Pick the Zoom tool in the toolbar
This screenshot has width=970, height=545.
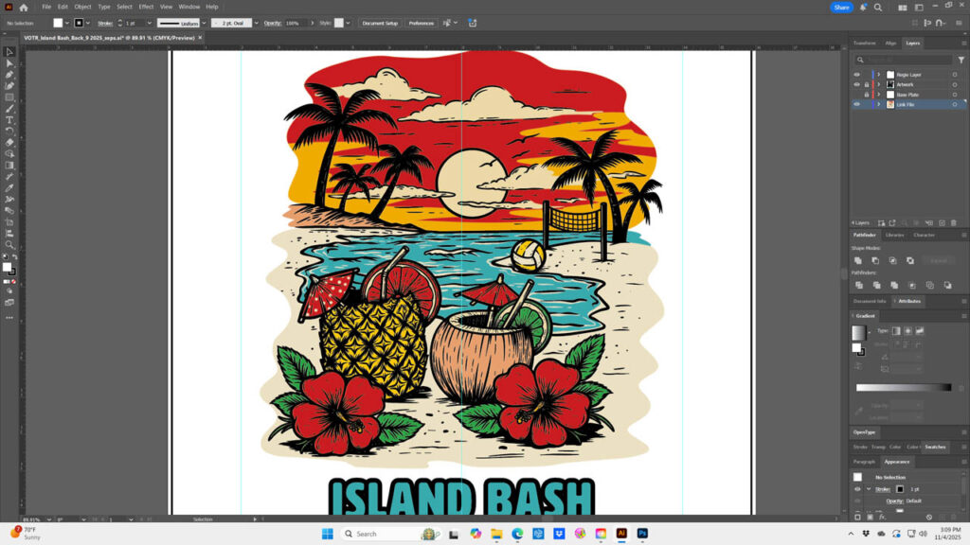coord(9,244)
